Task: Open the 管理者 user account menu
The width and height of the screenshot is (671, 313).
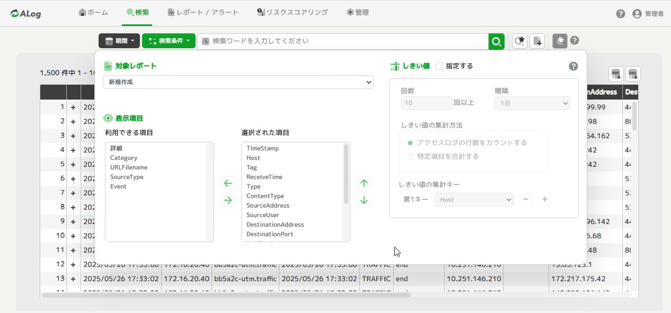Action: (648, 14)
